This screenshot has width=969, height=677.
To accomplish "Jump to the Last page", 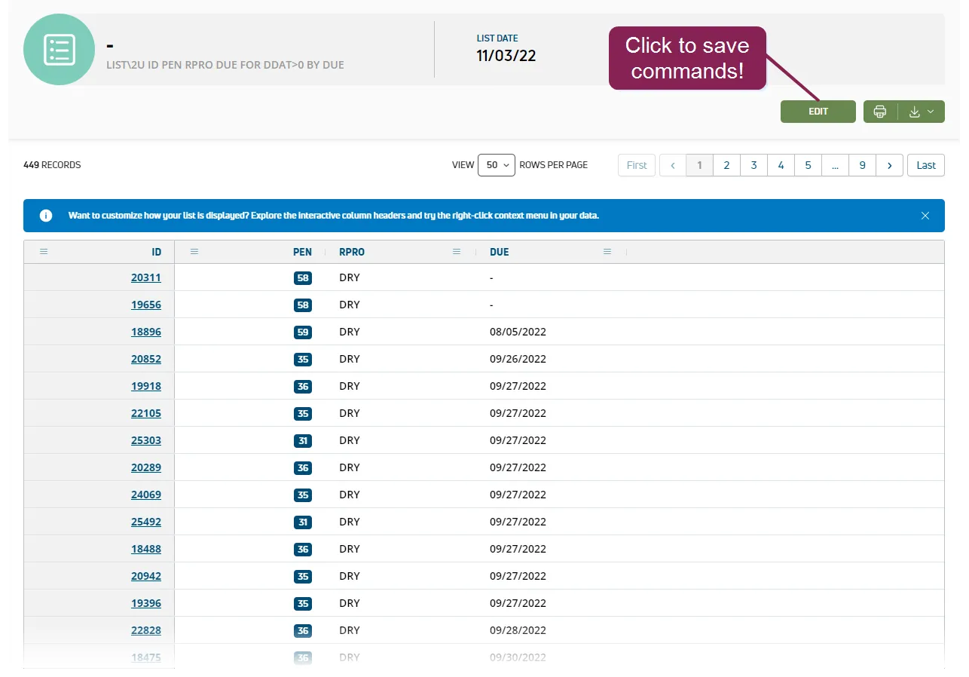I will pos(926,165).
